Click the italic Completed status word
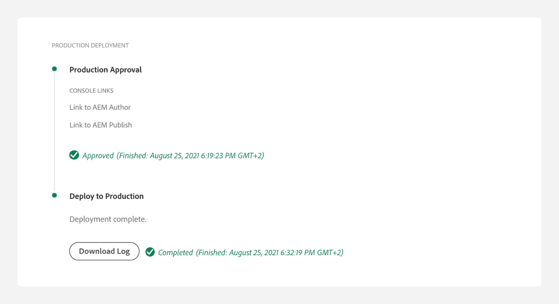559x304 pixels. (x=175, y=253)
